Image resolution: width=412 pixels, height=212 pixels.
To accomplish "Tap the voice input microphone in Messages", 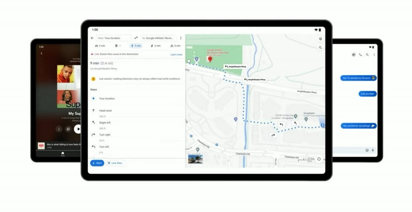I will coord(373,150).
